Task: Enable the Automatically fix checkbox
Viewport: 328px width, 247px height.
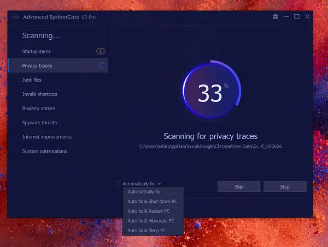Action: coord(118,184)
